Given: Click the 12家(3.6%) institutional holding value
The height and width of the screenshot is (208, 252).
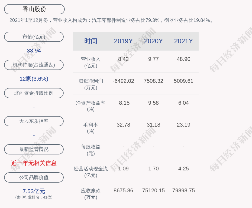Looking at the screenshot, I should coord(34,79).
